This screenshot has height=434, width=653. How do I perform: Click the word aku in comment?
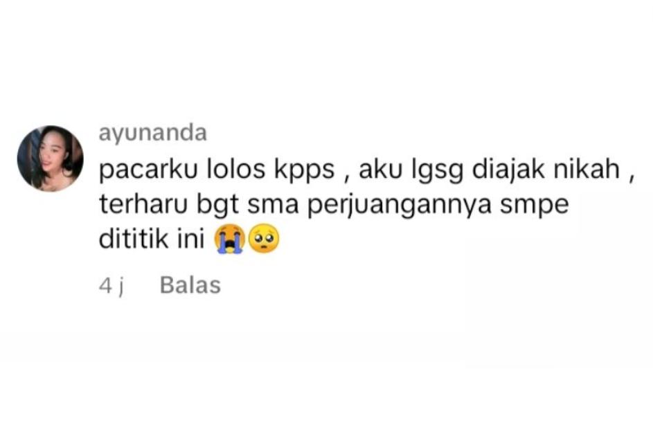pos(379,169)
